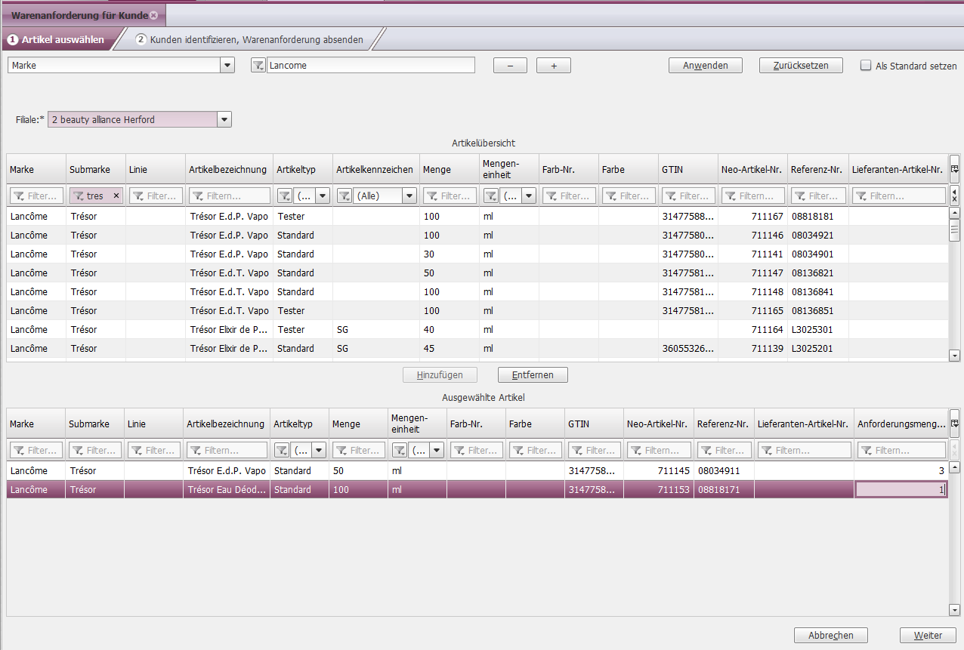Click the Lancome filter value input field
The width and height of the screenshot is (964, 650).
click(x=371, y=66)
